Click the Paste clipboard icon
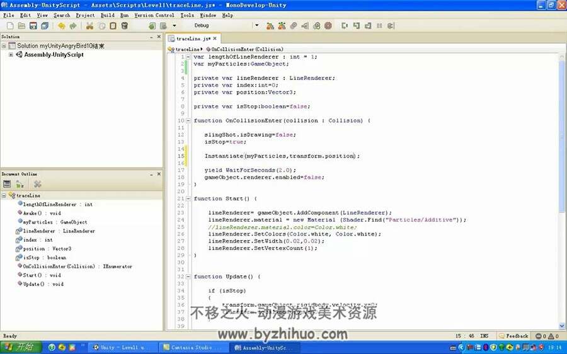 [x=113, y=26]
